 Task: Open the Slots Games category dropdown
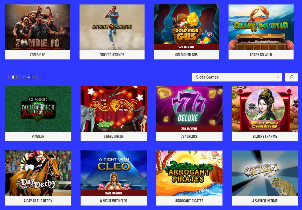coord(237,77)
